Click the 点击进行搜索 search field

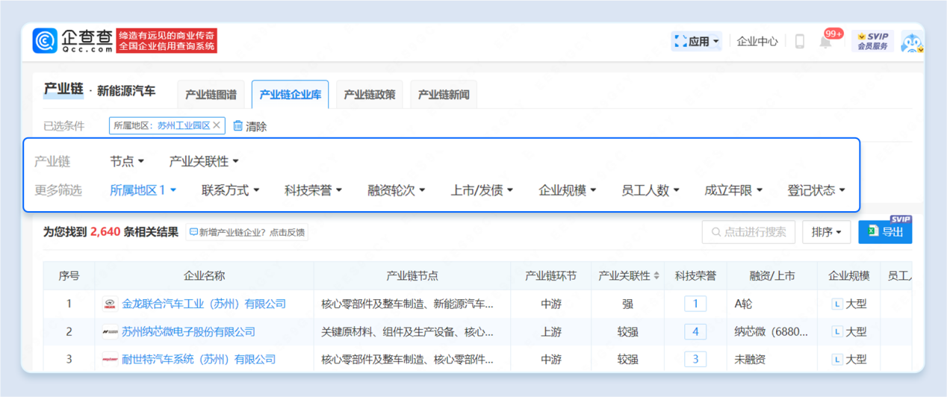coord(748,232)
